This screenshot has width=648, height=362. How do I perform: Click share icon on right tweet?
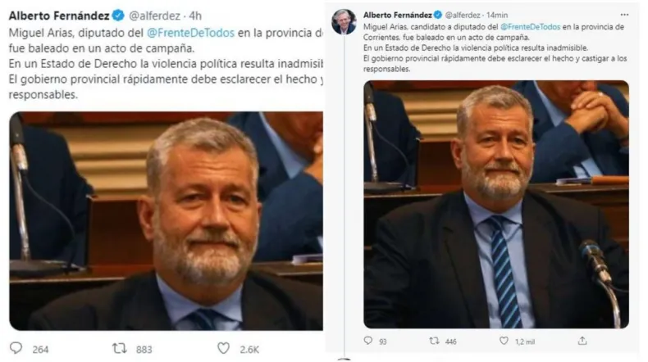coord(582,341)
